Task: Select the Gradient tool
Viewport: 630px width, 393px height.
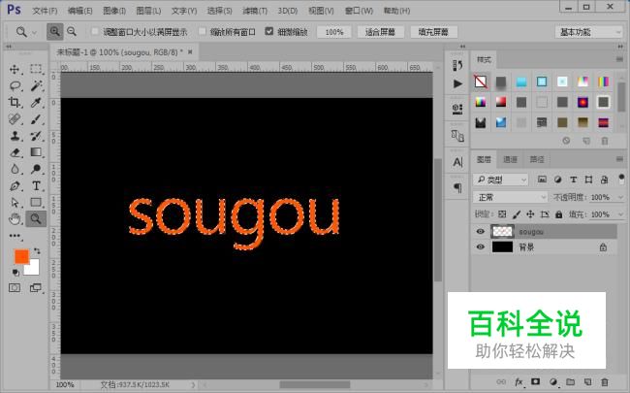Action: (36, 152)
